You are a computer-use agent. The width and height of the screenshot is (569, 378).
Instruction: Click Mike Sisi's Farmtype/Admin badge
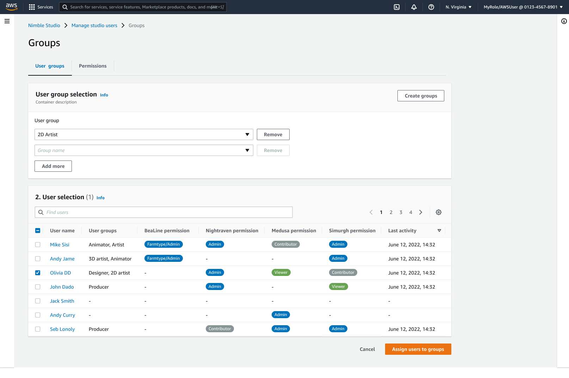point(163,244)
